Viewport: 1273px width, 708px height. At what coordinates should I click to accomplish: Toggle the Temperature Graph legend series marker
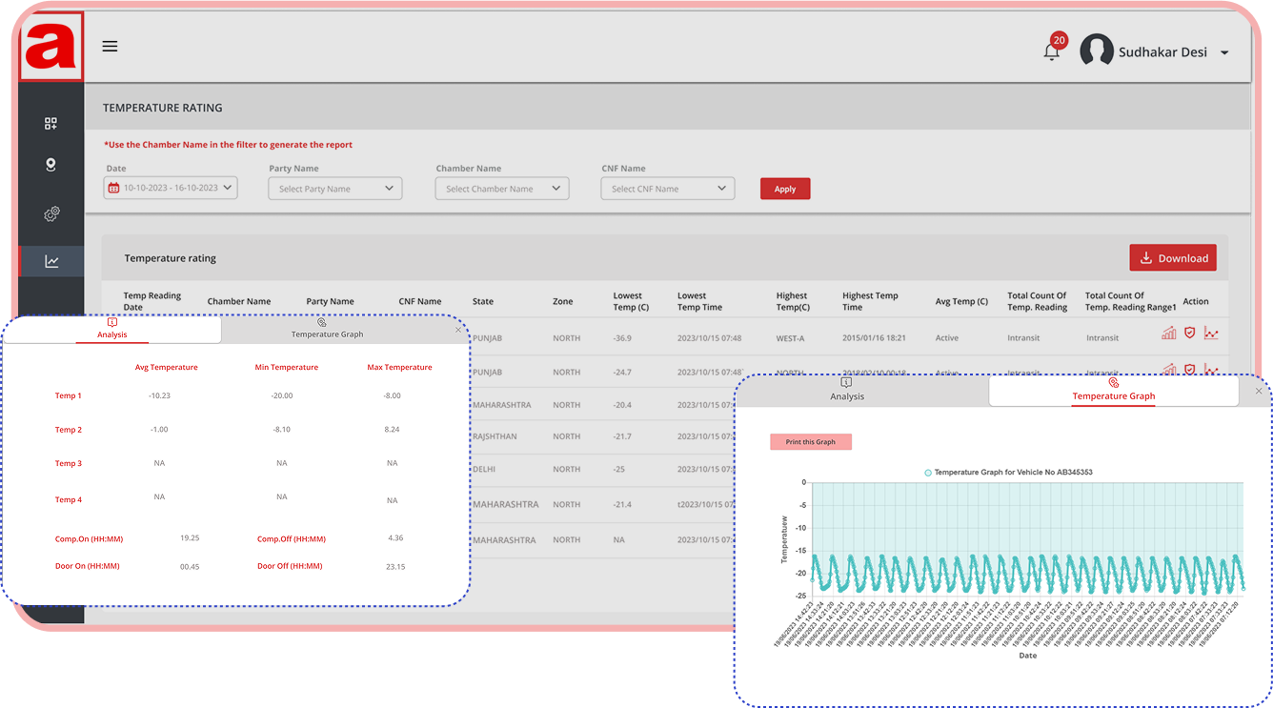tap(928, 473)
